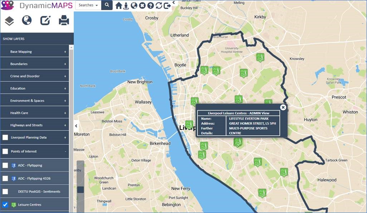Click the Leisure Centres layer legend icon

coord(14,205)
